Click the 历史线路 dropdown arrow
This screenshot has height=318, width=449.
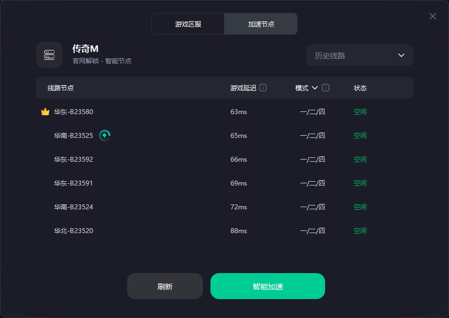tap(401, 55)
